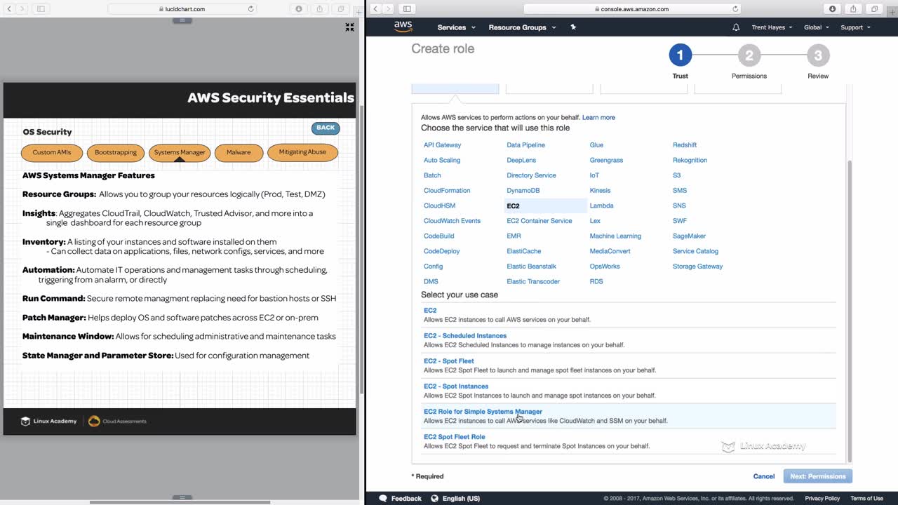Click the pin shortcuts icon in AWS header
898x505 pixels.
pos(573,27)
